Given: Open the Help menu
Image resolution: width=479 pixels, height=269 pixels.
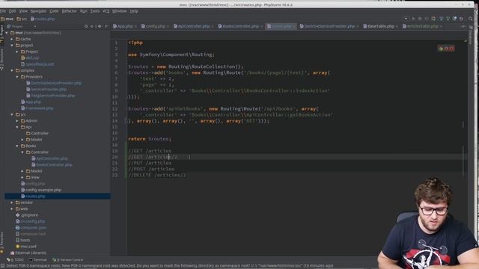Looking at the screenshot, I should click(134, 11).
